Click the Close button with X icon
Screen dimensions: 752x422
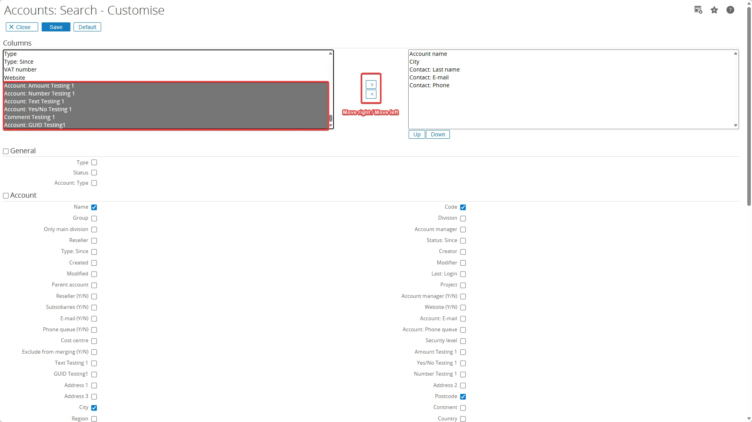22,27
